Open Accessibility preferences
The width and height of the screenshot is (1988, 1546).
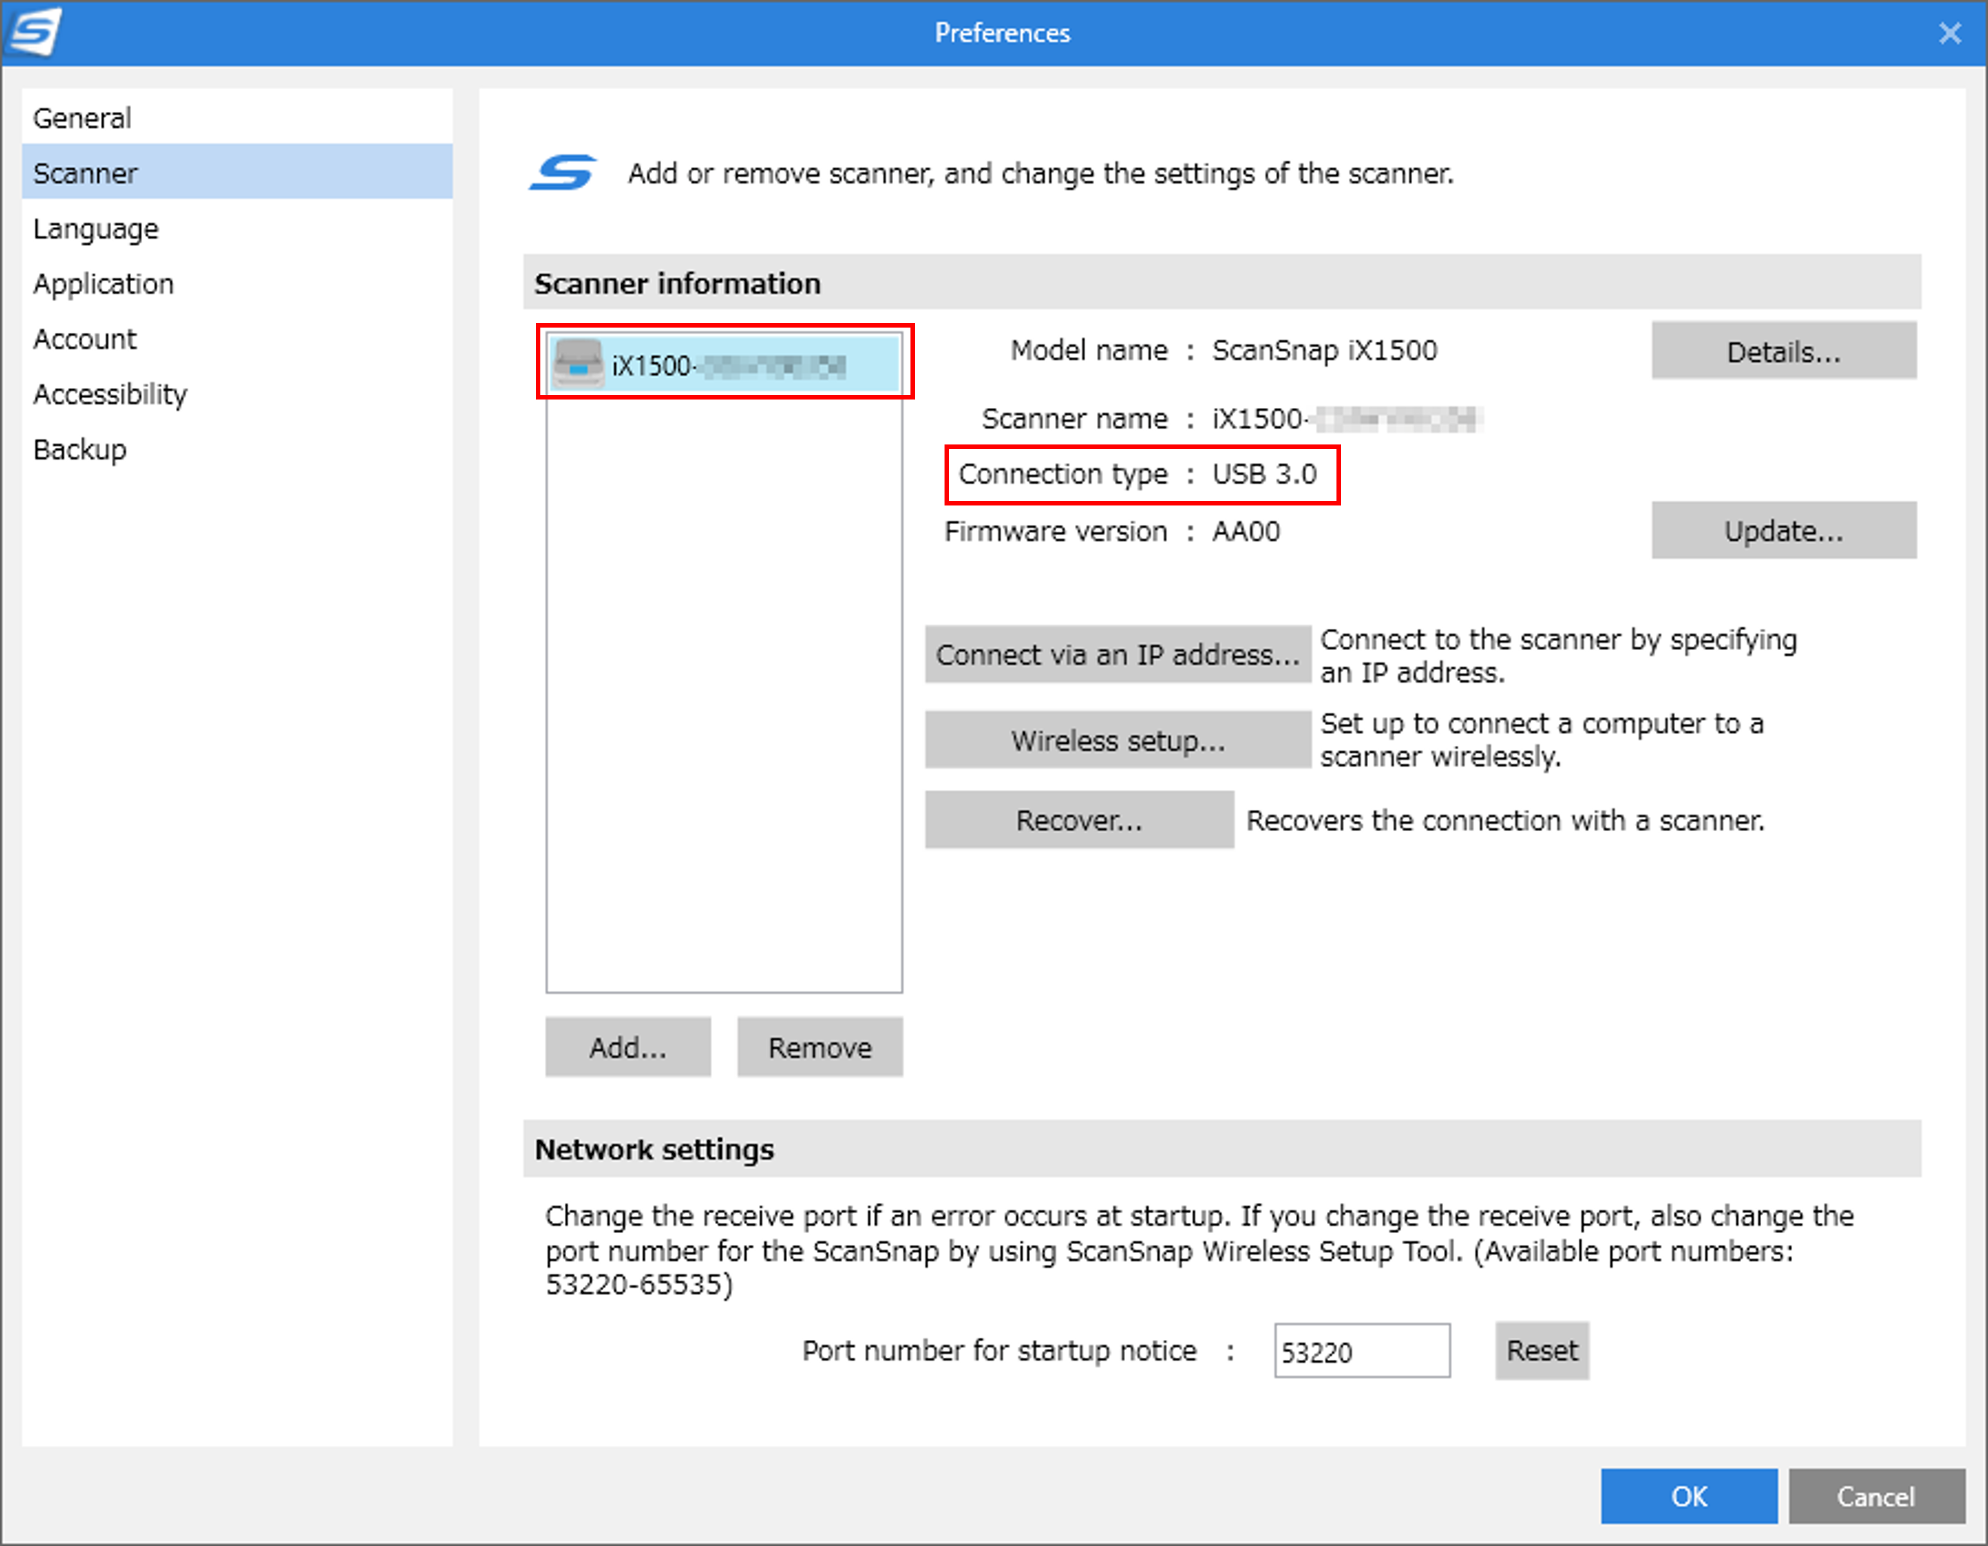(x=110, y=394)
